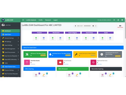The image size is (126, 95).
Task: Open Tasks in the sidebar
Action: click(x=10, y=63)
